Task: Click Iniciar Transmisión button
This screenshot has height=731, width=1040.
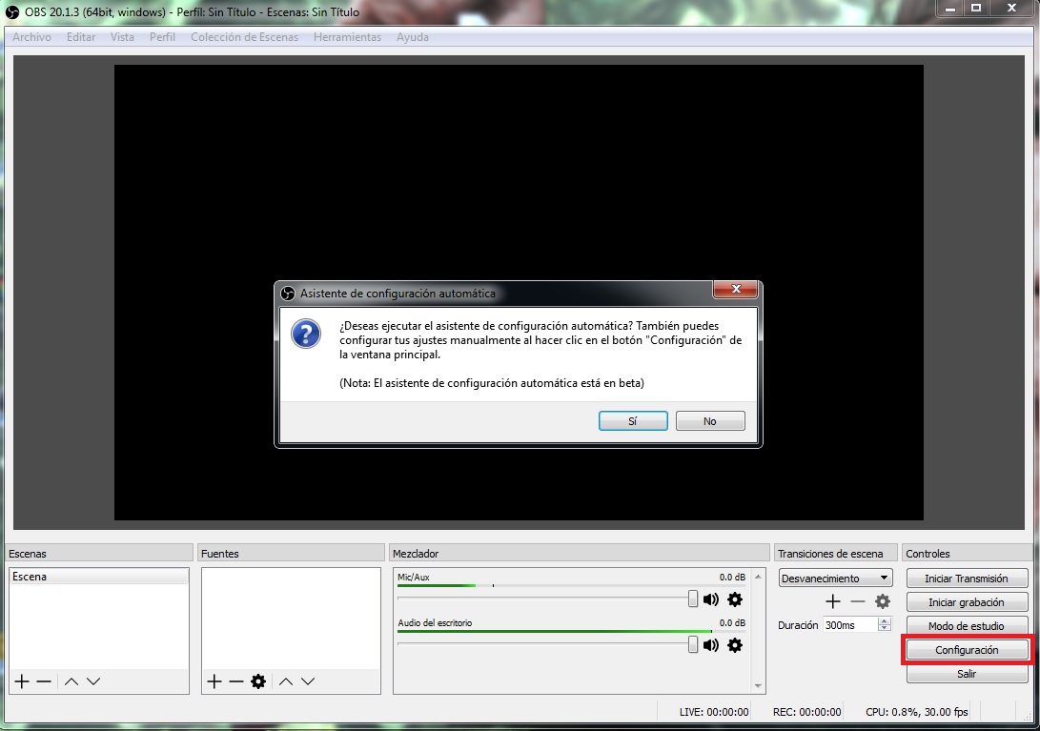Action: coord(967,579)
